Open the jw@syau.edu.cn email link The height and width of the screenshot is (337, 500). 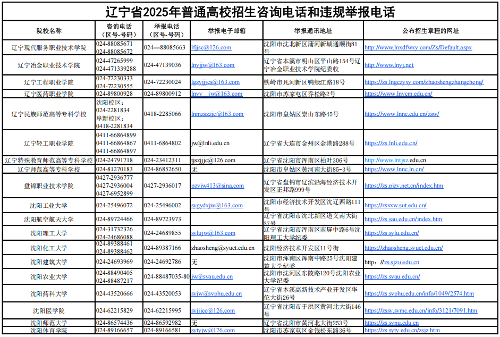pos(212,277)
